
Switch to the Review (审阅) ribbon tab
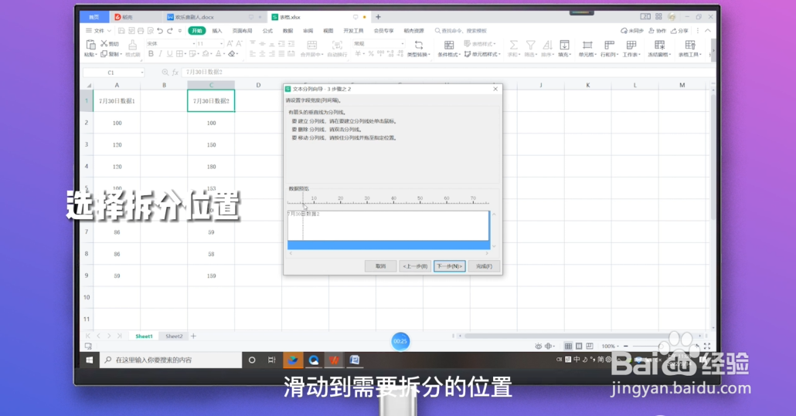click(308, 31)
